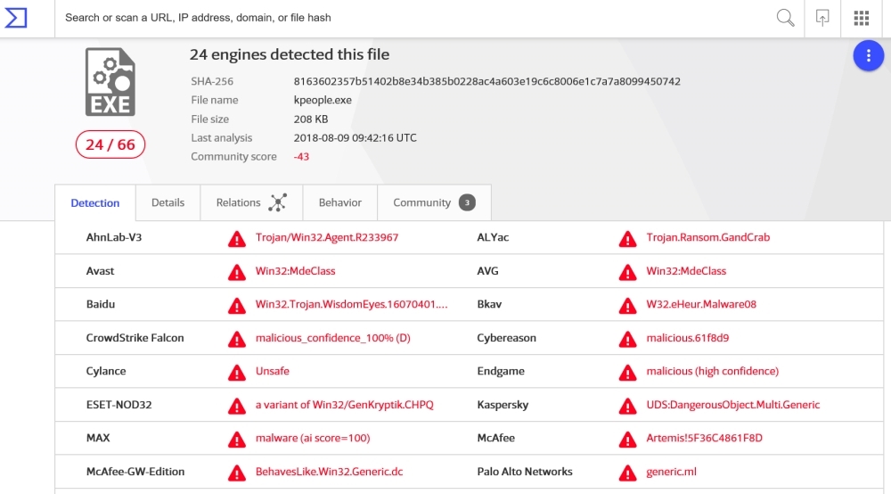Click the McAfee row warning triangle
Image resolution: width=891 pixels, height=494 pixels.
[x=628, y=440]
